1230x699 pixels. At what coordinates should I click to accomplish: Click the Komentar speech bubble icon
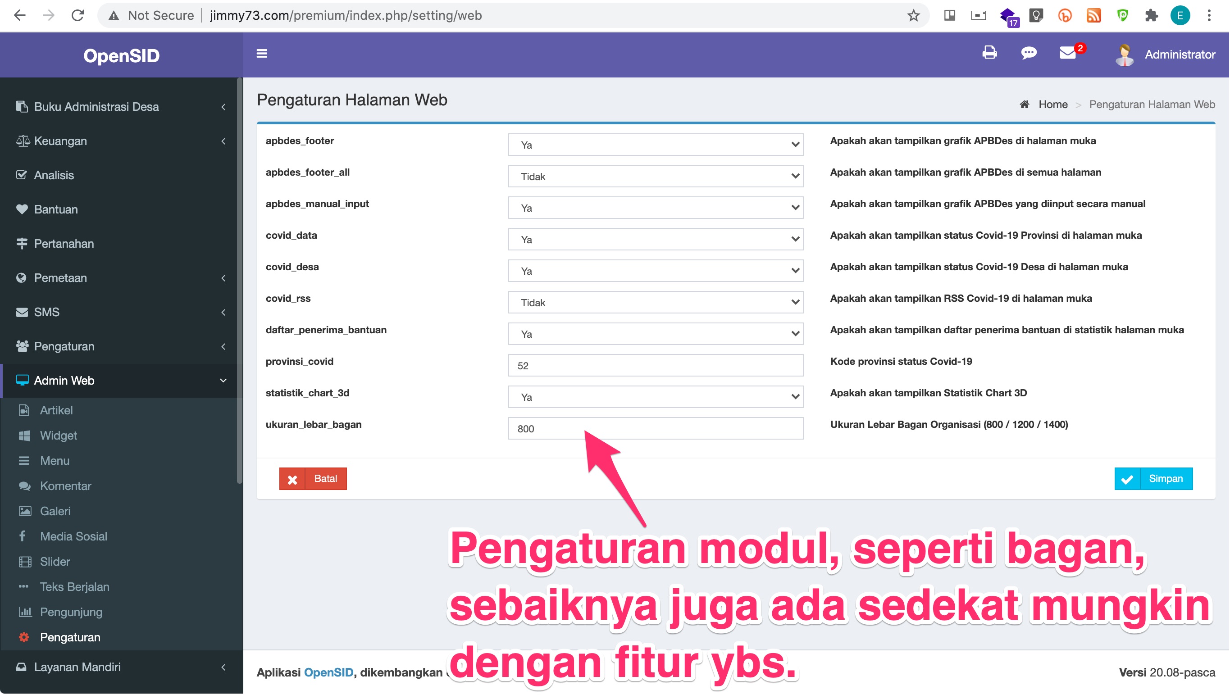25,486
